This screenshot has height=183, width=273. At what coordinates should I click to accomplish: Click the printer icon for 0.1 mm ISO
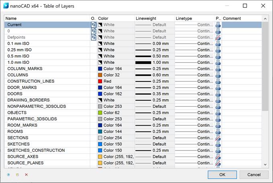click(x=218, y=43)
